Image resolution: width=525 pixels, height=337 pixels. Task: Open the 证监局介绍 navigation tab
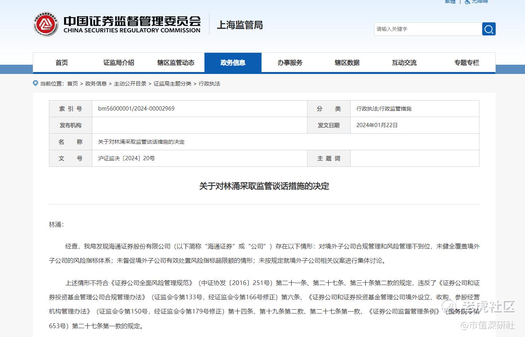(119, 62)
